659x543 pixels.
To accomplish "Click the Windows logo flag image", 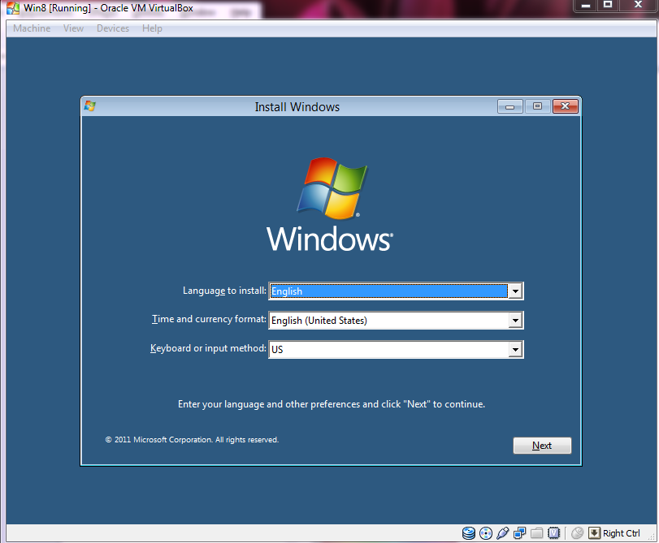I will pyautogui.click(x=332, y=188).
